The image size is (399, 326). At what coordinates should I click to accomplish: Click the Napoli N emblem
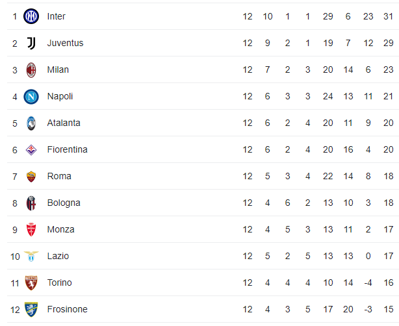(31, 97)
